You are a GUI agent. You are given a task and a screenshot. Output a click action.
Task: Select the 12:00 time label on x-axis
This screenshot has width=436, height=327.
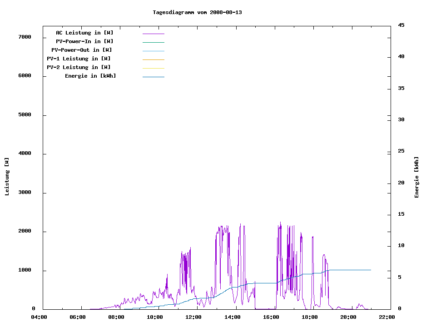point(193,317)
